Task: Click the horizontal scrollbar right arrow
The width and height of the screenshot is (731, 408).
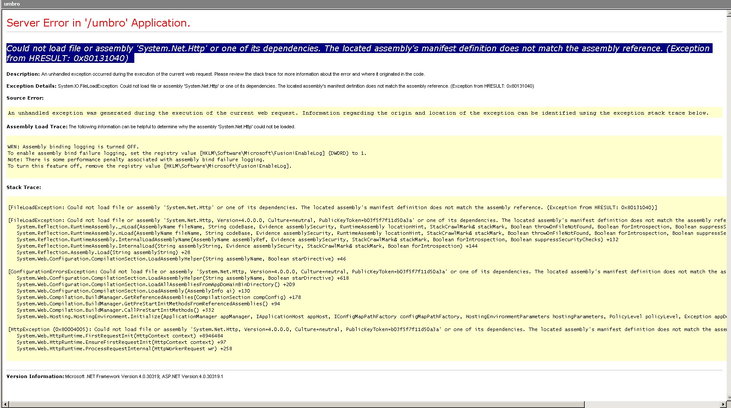Action: [723, 404]
